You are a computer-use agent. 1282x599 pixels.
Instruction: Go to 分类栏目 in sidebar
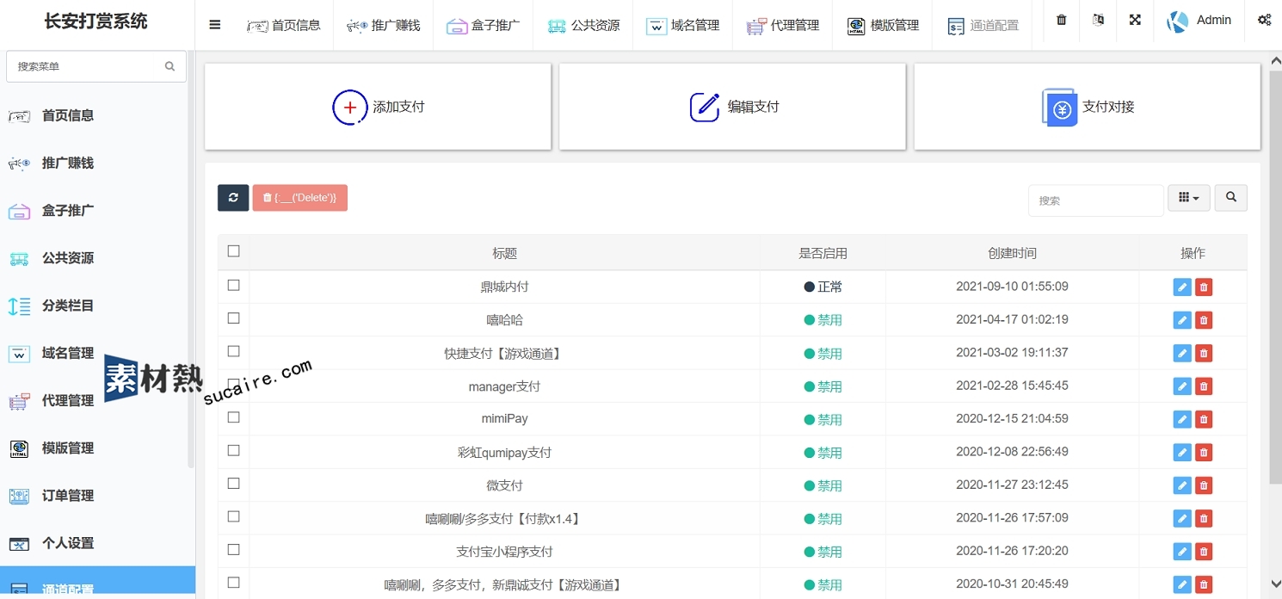coord(68,306)
